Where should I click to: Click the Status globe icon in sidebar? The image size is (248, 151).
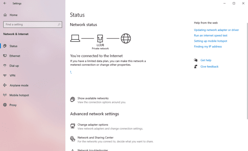coord(5,46)
